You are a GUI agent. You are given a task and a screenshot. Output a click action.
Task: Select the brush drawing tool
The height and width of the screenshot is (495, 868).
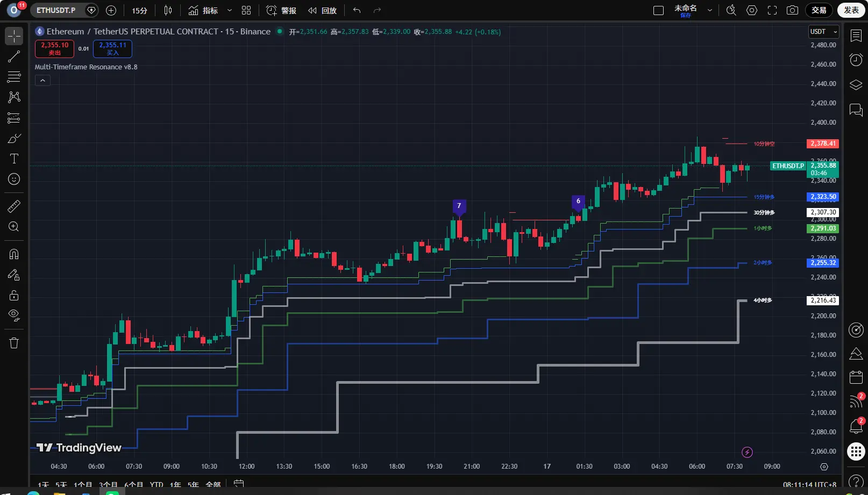coord(14,138)
